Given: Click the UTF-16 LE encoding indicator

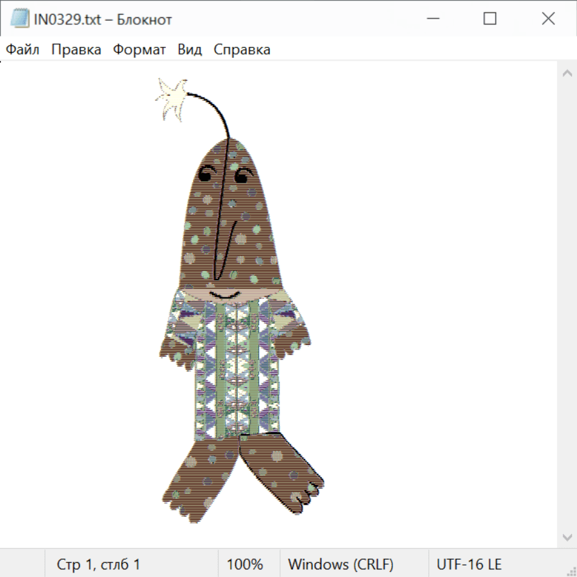Looking at the screenshot, I should (x=469, y=565).
